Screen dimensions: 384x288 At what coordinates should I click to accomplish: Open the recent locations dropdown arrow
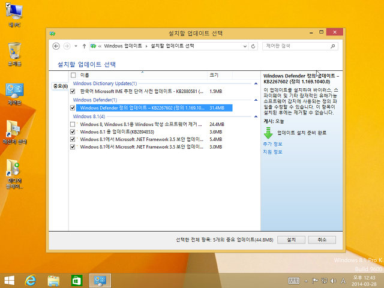76,46
